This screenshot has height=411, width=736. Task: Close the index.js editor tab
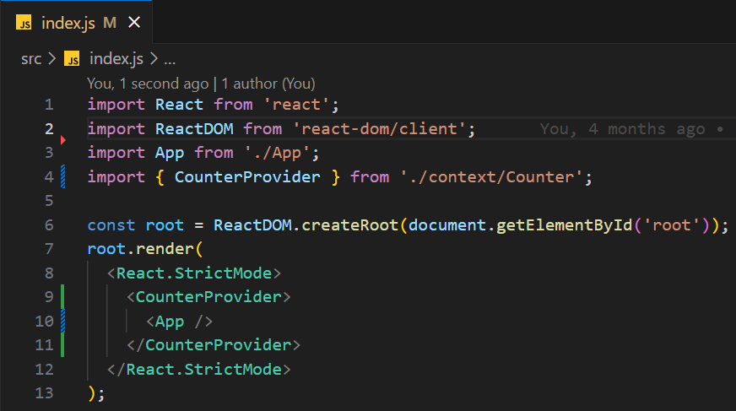[134, 23]
